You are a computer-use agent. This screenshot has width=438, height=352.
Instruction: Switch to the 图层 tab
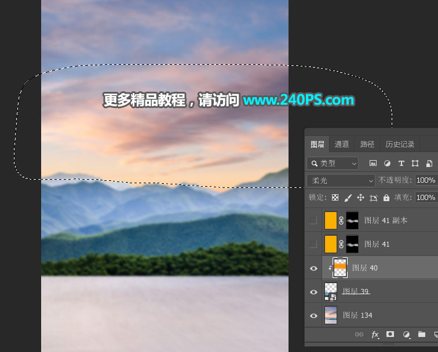click(x=317, y=144)
